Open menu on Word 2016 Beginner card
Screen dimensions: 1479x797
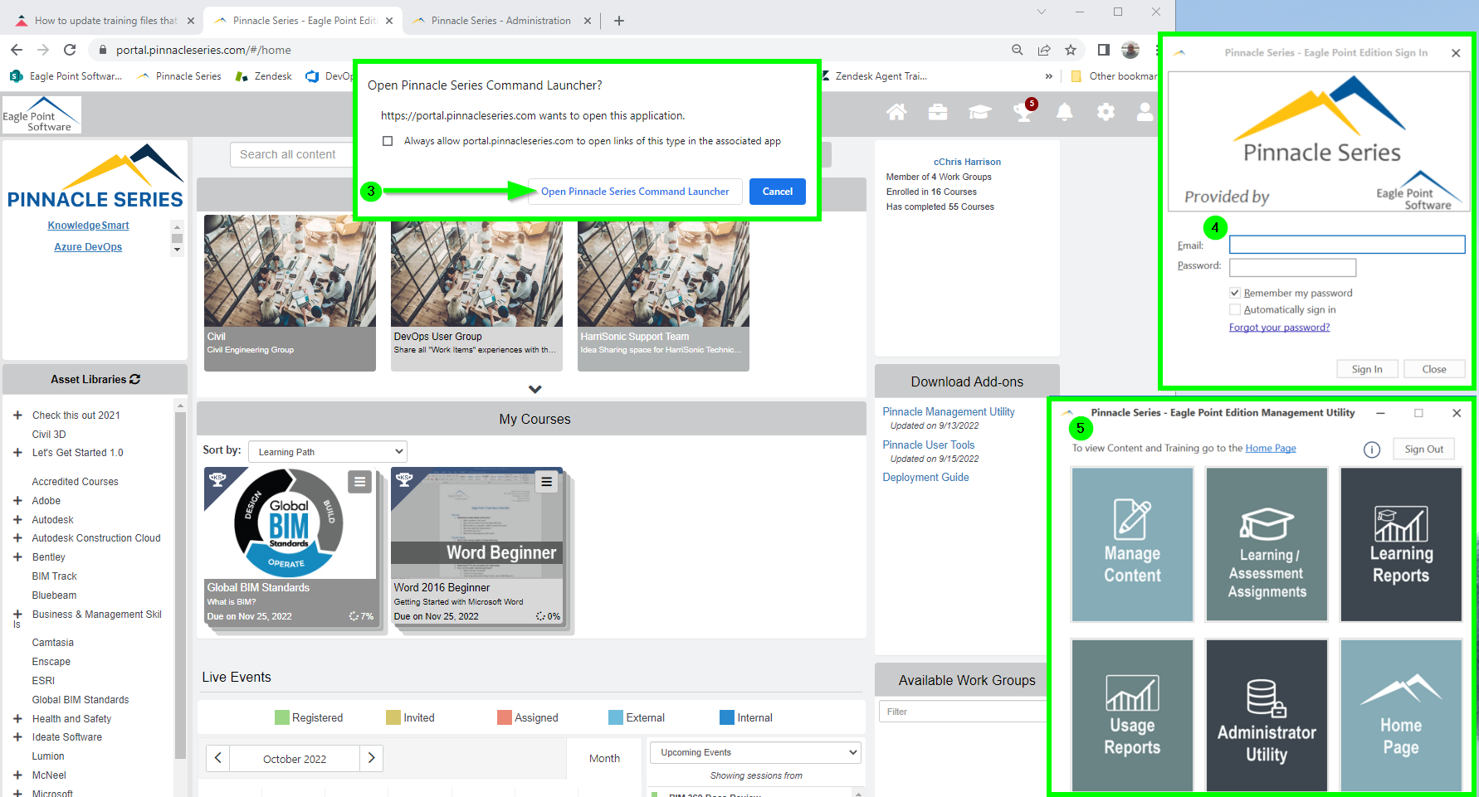click(546, 482)
